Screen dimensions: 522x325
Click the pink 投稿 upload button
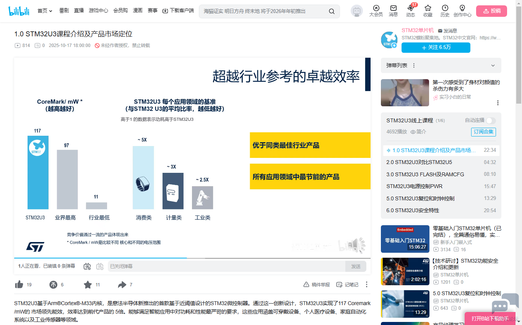[x=491, y=11]
